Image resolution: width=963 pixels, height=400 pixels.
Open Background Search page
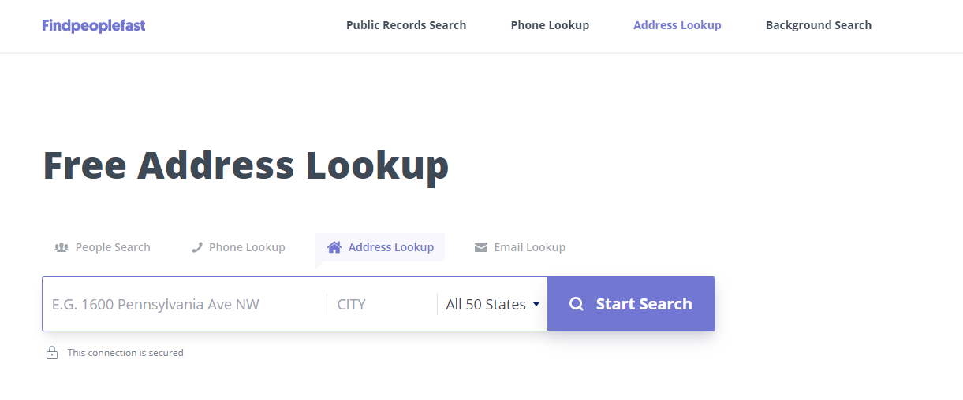coord(819,25)
